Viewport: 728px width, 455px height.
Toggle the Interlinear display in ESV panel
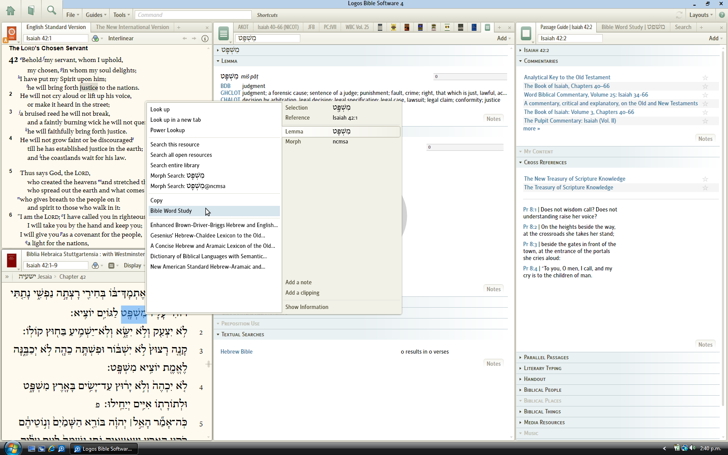tap(121, 39)
